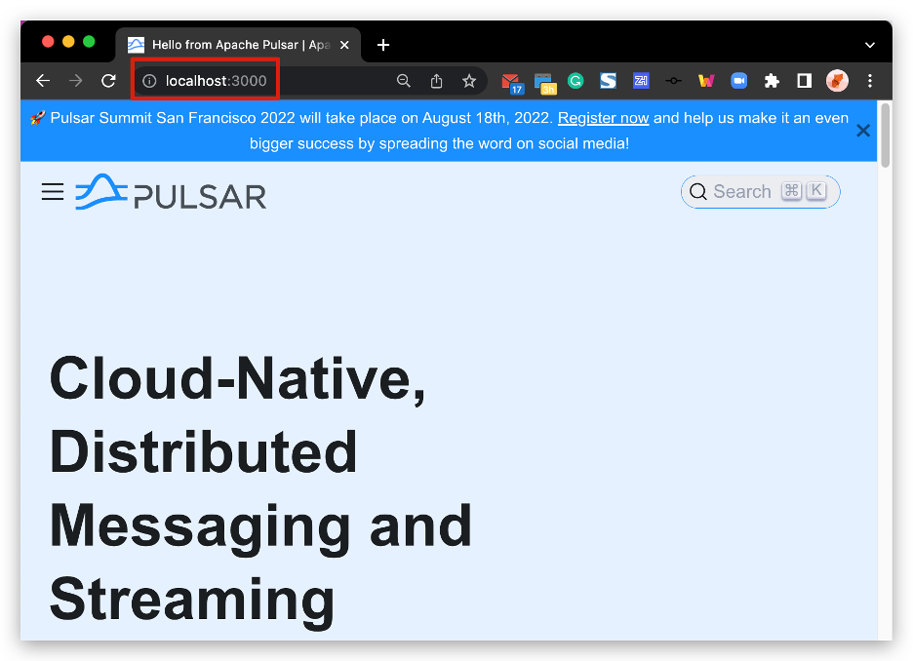Image resolution: width=913 pixels, height=661 pixels.
Task: Bookmark the page using the star icon
Action: coord(468,82)
